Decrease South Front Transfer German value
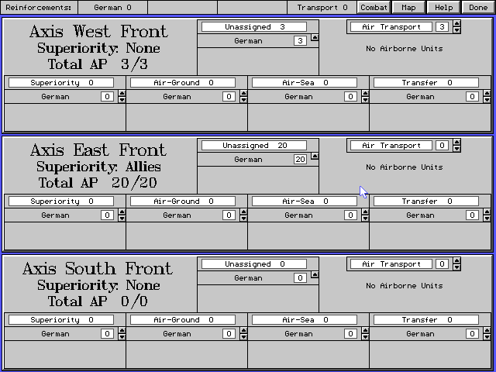 tap(487, 337)
